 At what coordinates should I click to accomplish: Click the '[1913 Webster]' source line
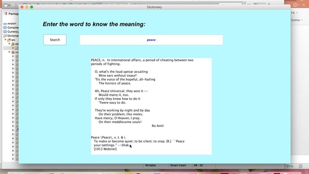105,149
